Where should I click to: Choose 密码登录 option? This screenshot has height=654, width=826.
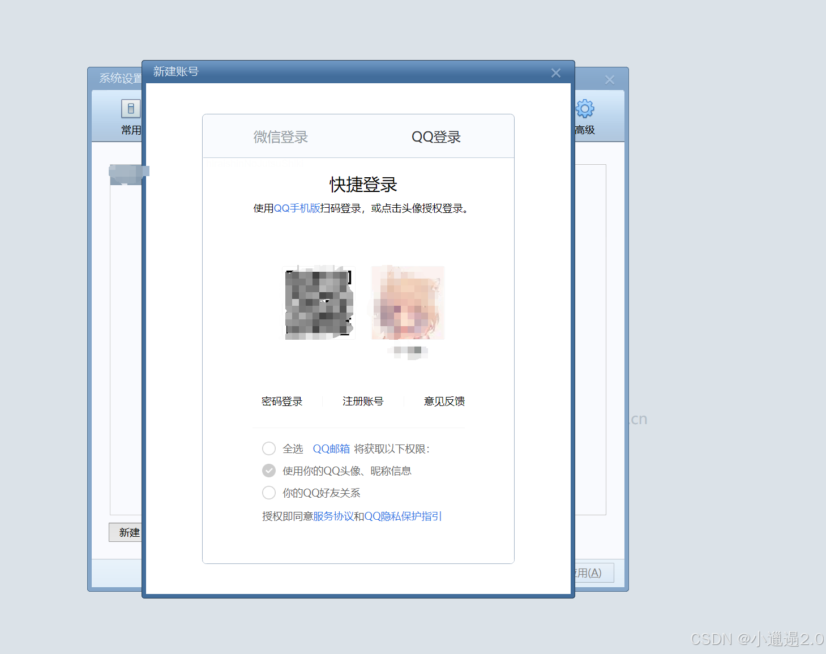(282, 401)
